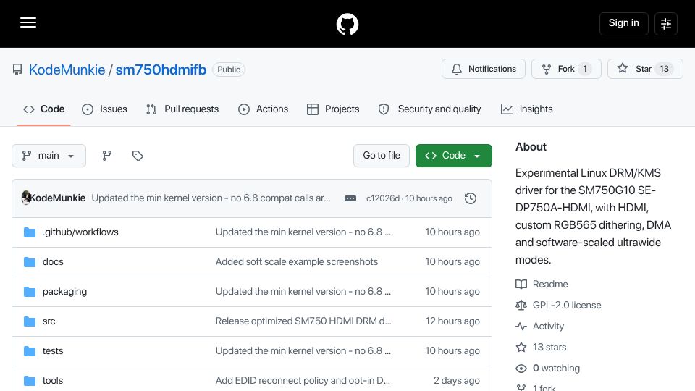Switch to the Code tab
This screenshot has width=695, height=391.
(44, 109)
